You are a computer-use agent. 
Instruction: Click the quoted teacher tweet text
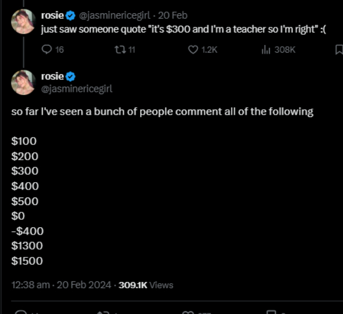(x=183, y=30)
